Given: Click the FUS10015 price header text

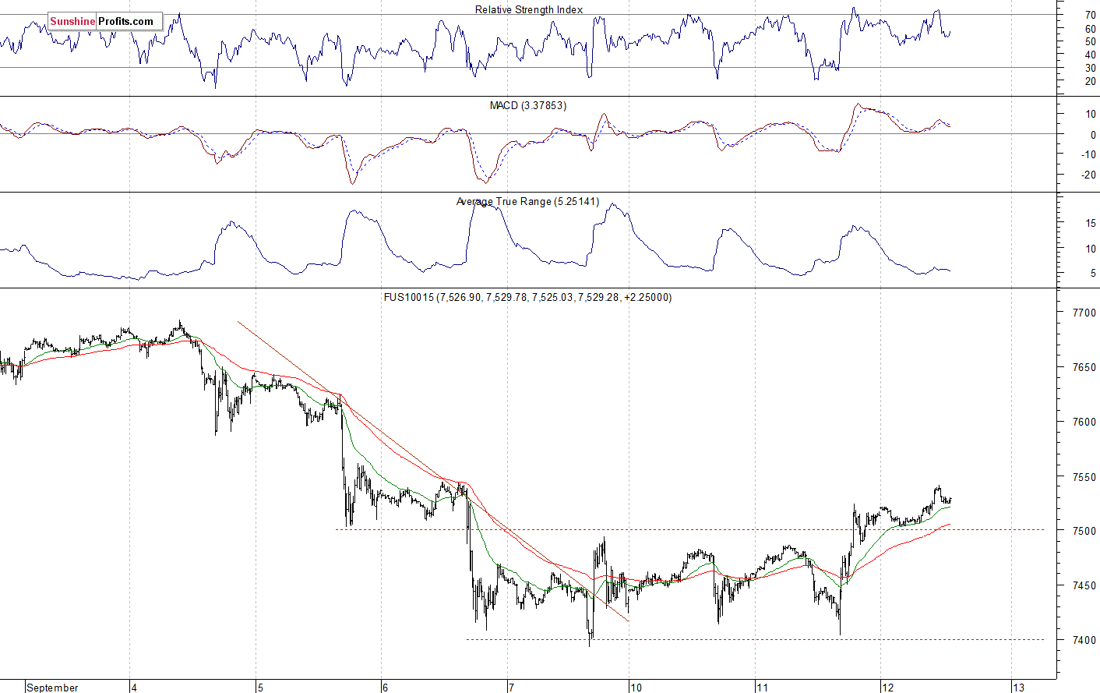Looking at the screenshot, I should [527, 297].
